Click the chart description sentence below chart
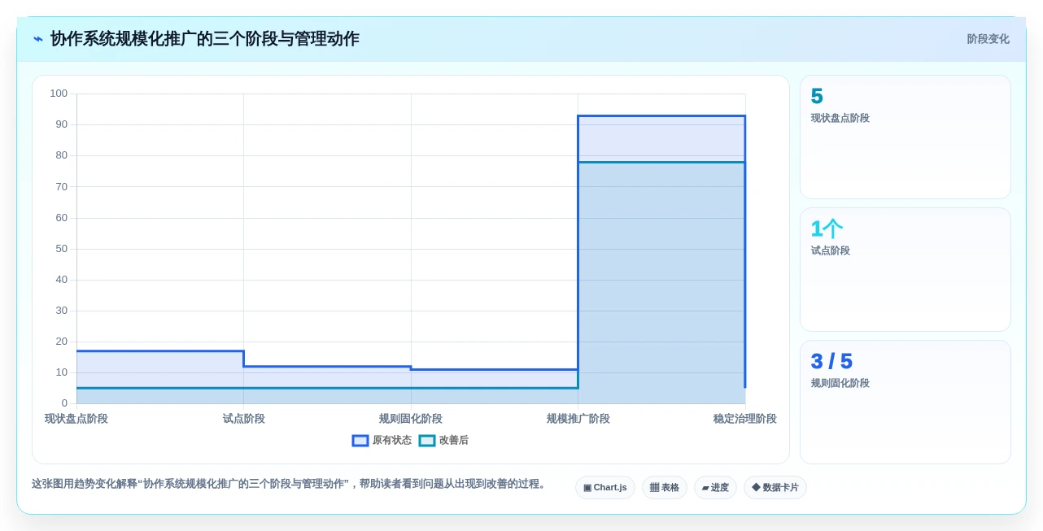 point(290,484)
